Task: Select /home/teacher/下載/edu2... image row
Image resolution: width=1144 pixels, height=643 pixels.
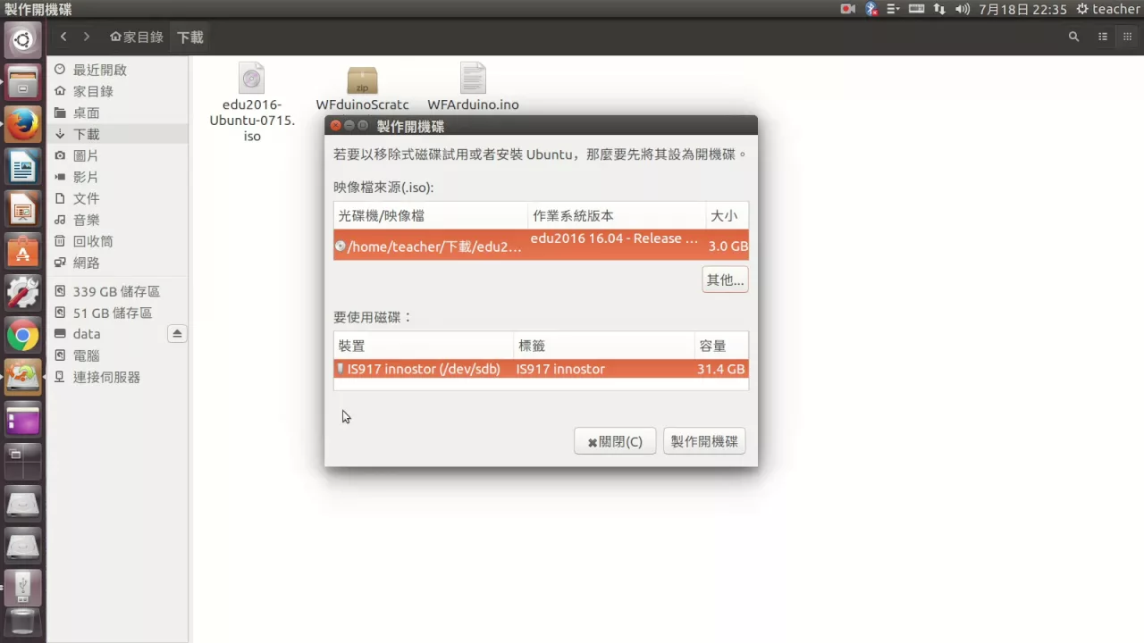Action: coord(541,245)
